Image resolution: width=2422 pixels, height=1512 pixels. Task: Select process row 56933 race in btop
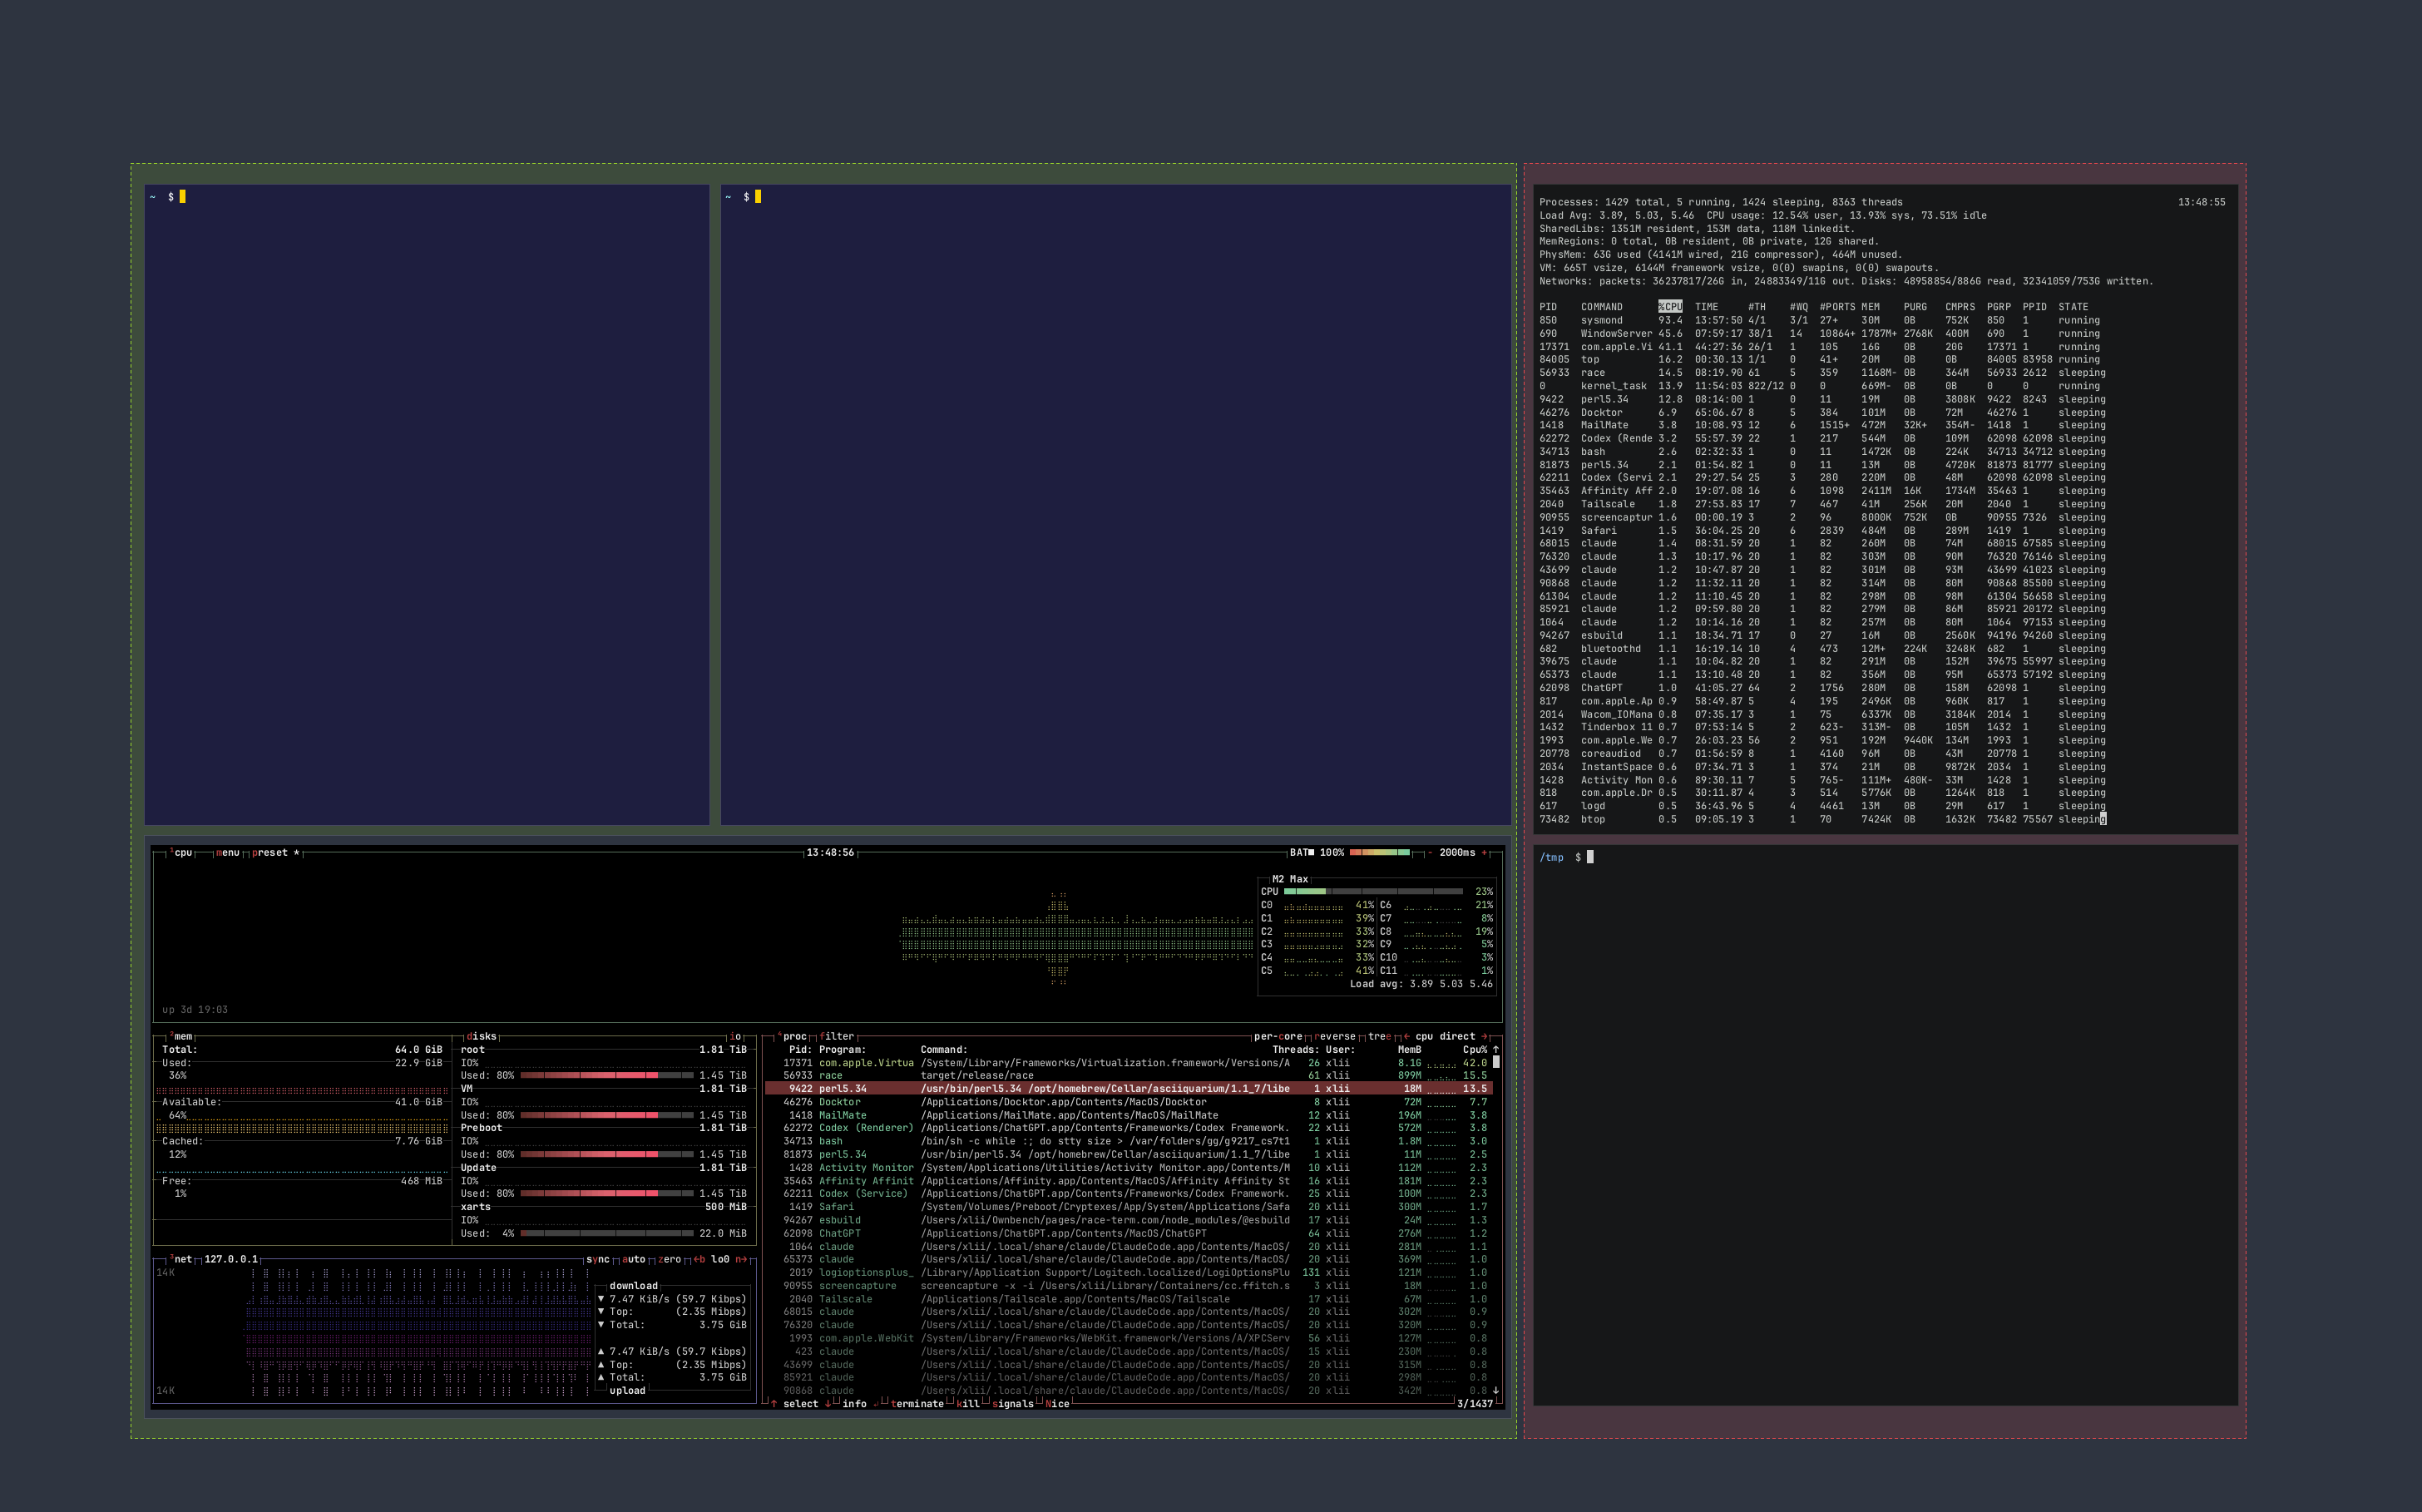[1128, 1075]
